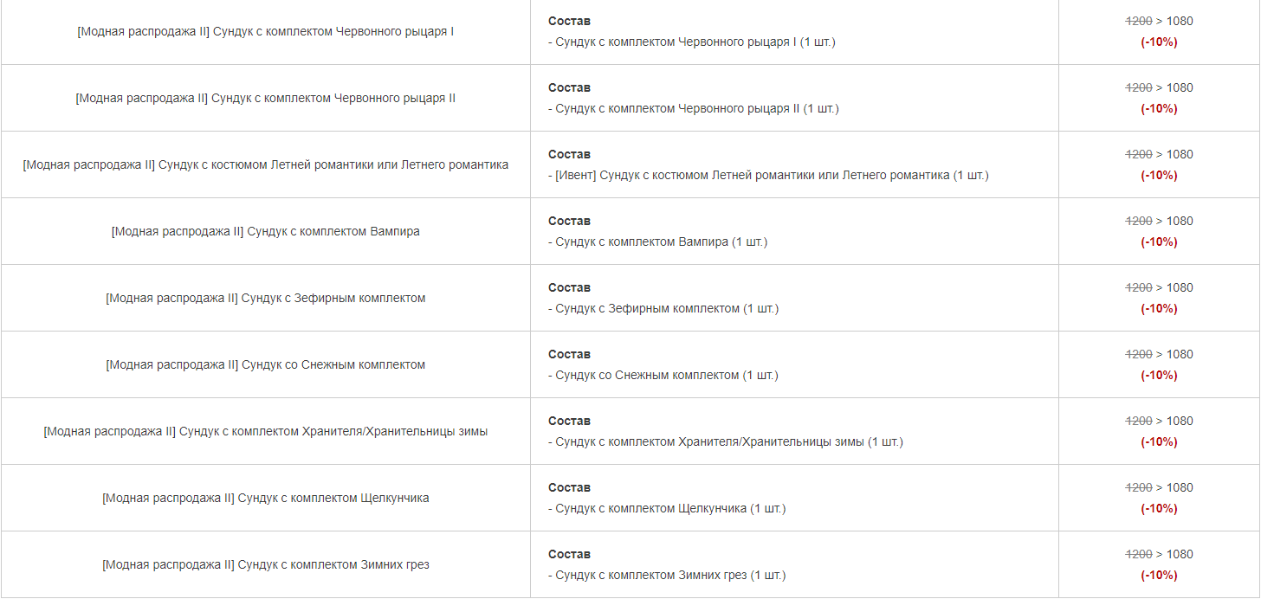The image size is (1261, 599).
Task: Select the Снежным комплектом chest name
Action: pos(266,364)
